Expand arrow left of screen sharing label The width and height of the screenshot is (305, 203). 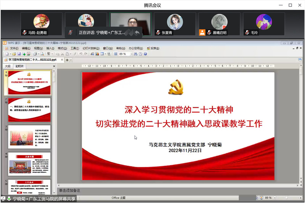[3, 199]
